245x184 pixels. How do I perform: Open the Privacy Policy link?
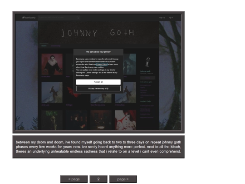coord(102,65)
